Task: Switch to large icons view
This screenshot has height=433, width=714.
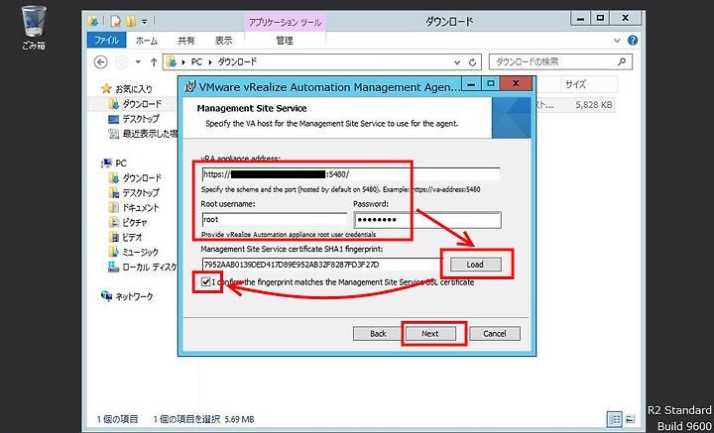Action: tap(631, 418)
